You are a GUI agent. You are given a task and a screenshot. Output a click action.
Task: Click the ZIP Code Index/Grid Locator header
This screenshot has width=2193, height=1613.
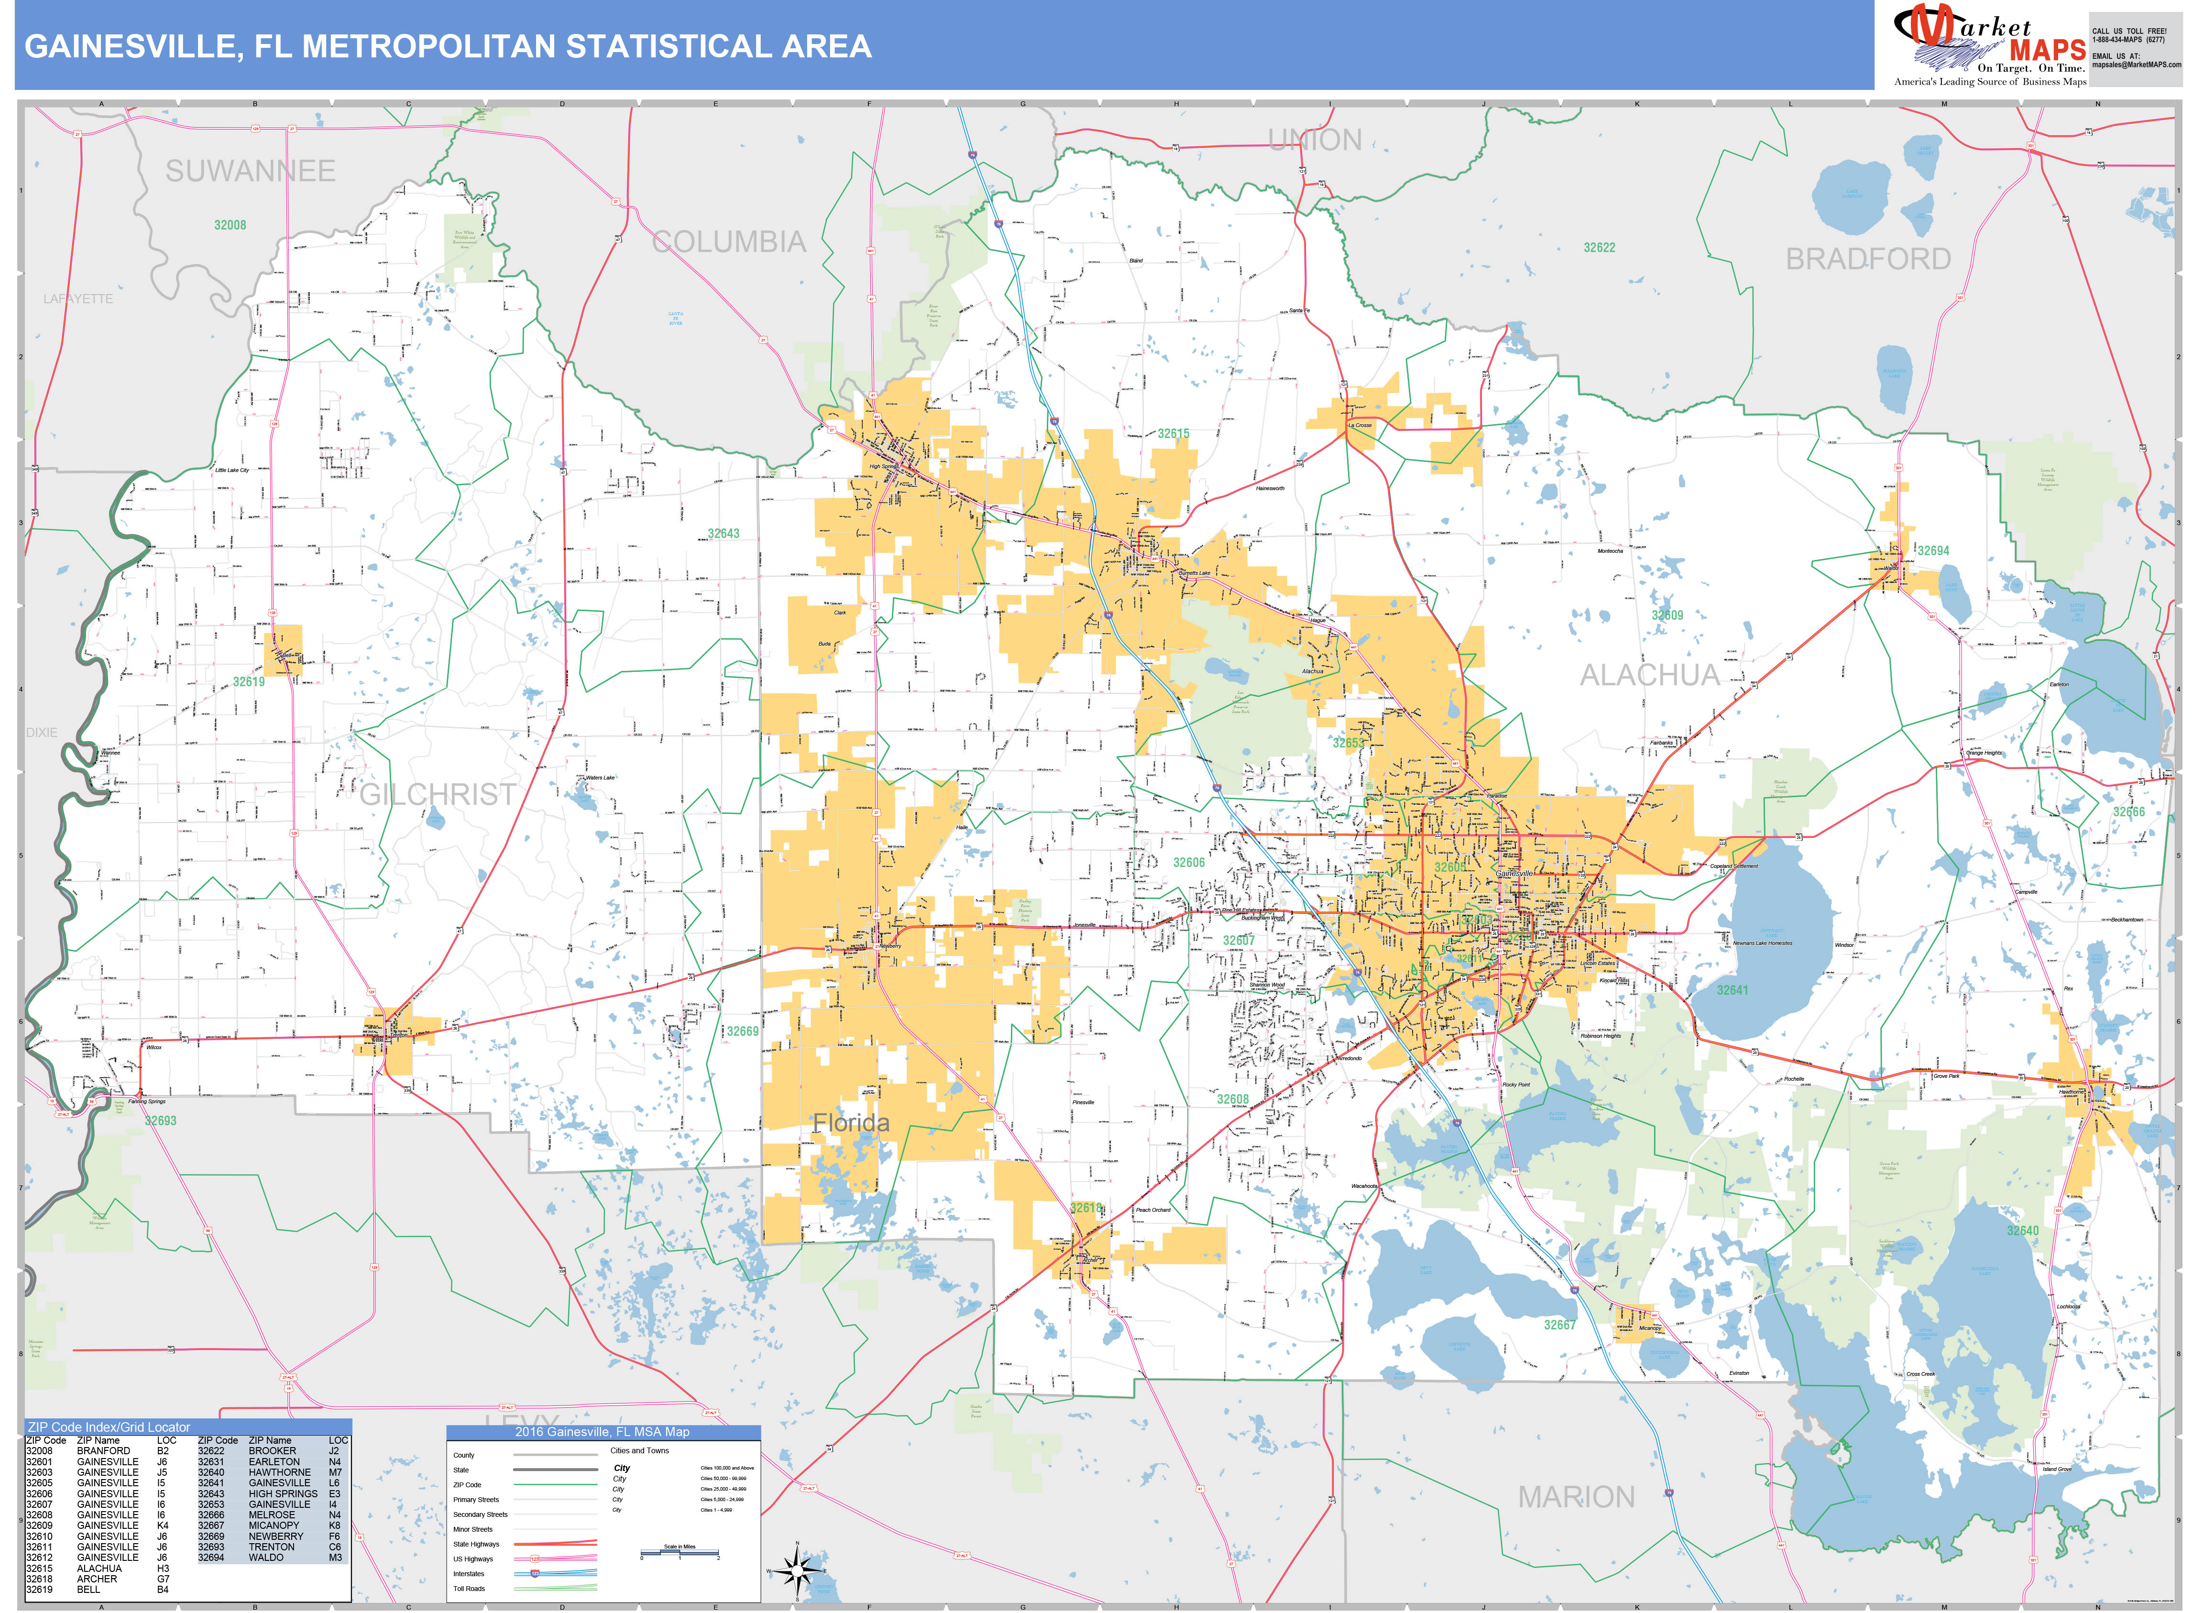click(x=110, y=1427)
